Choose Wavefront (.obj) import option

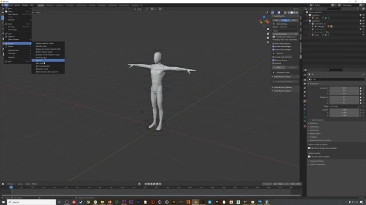[x=48, y=69]
